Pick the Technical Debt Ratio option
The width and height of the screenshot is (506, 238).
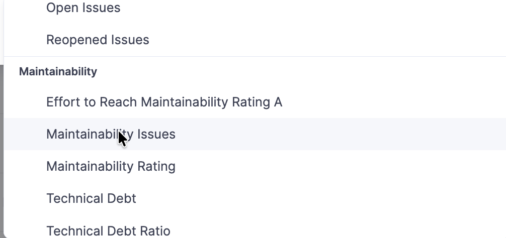[x=108, y=231]
